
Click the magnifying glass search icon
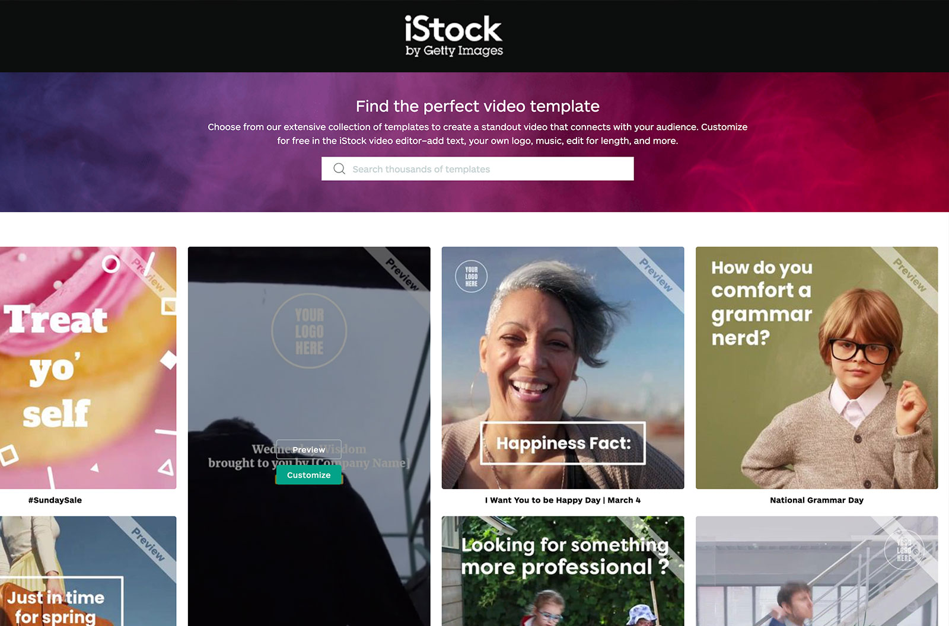[339, 169]
